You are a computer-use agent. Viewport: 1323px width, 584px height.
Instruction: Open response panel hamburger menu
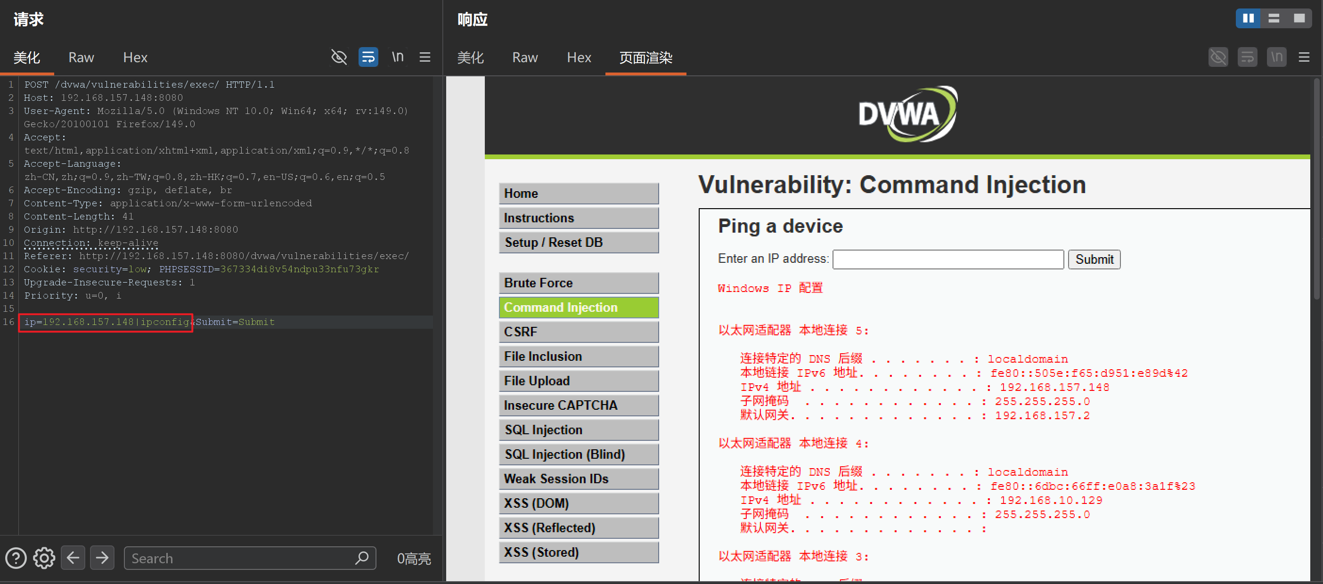coord(1304,57)
